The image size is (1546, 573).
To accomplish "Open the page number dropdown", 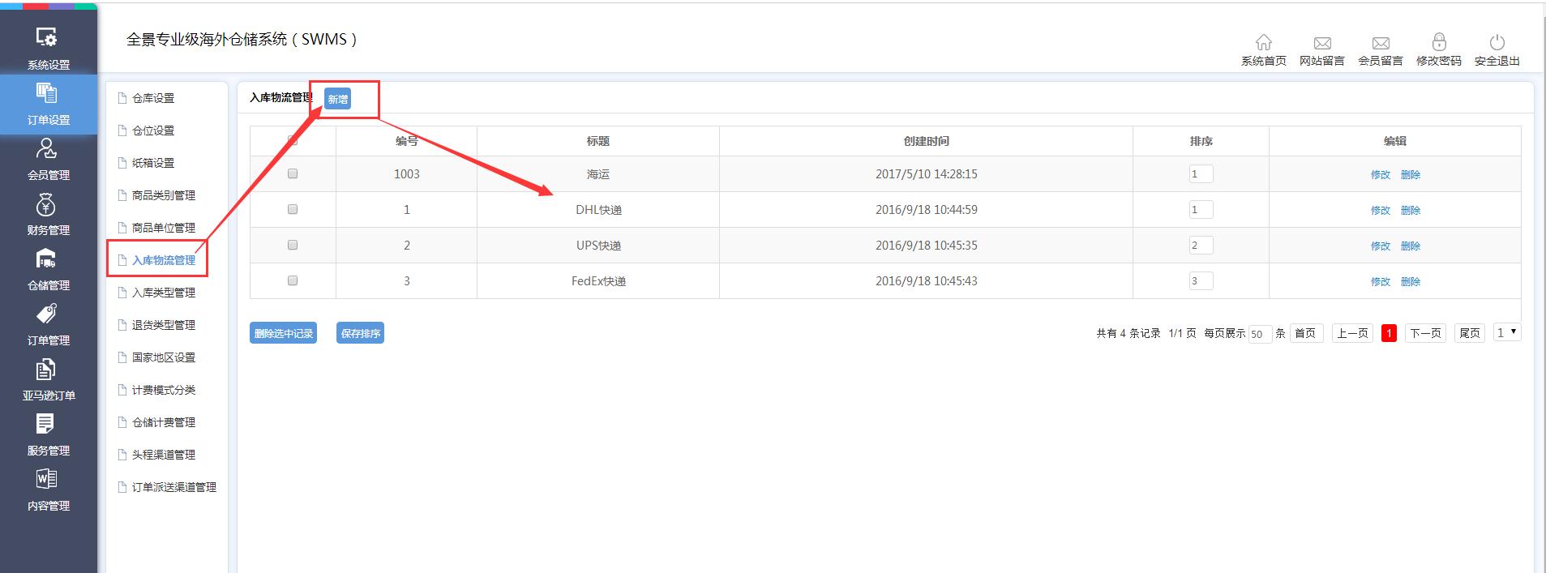I will [1506, 332].
